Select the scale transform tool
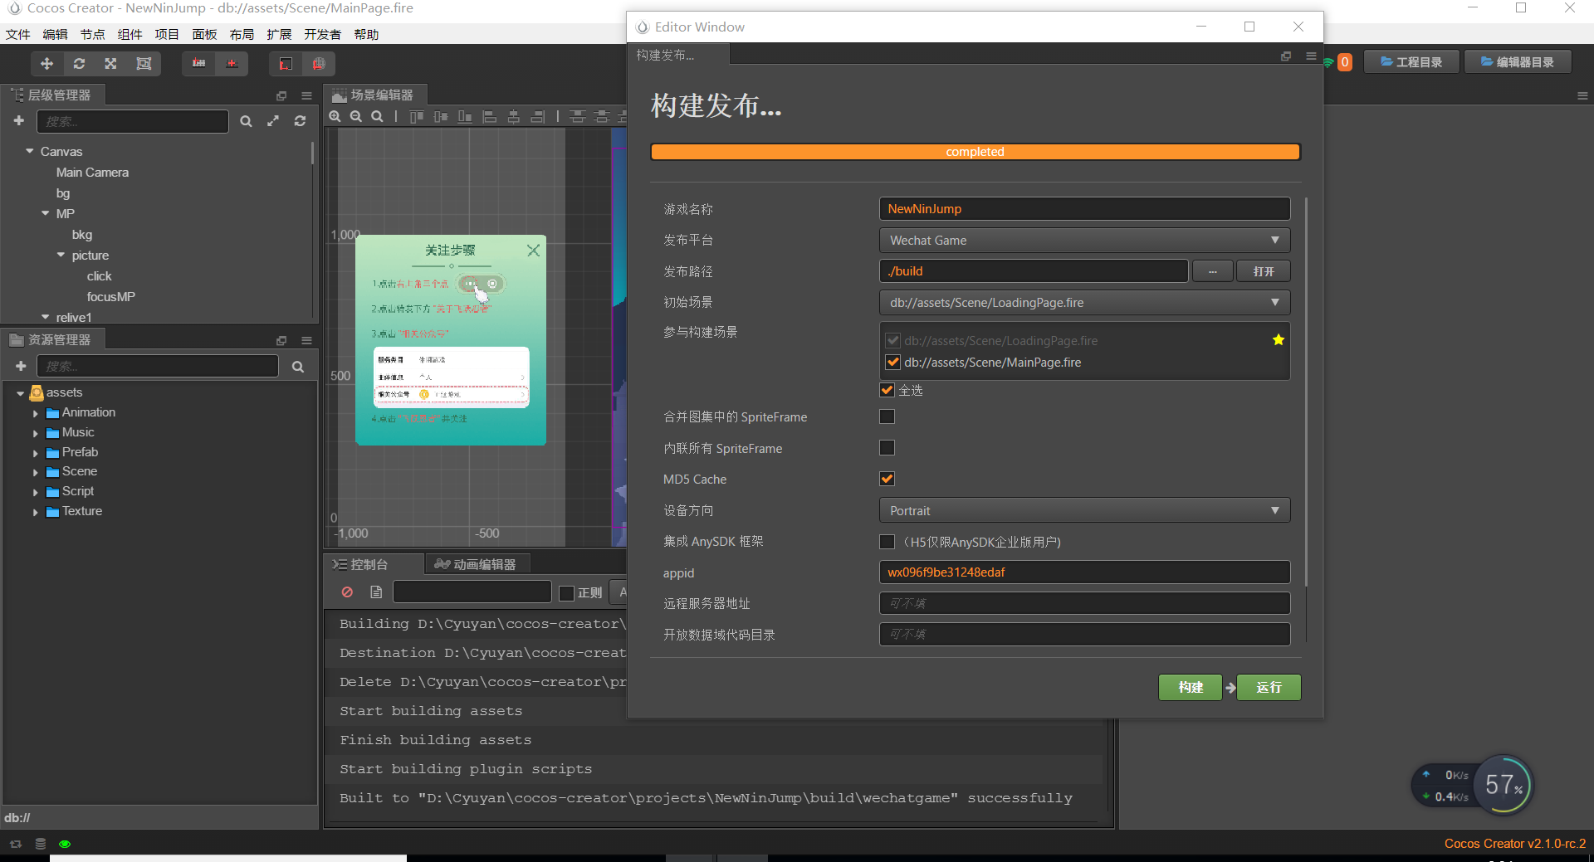 110,64
